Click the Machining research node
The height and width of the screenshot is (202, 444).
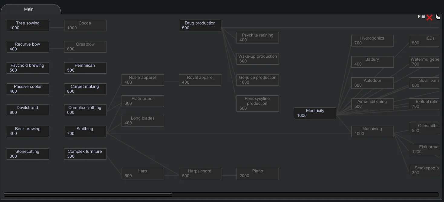point(372,131)
